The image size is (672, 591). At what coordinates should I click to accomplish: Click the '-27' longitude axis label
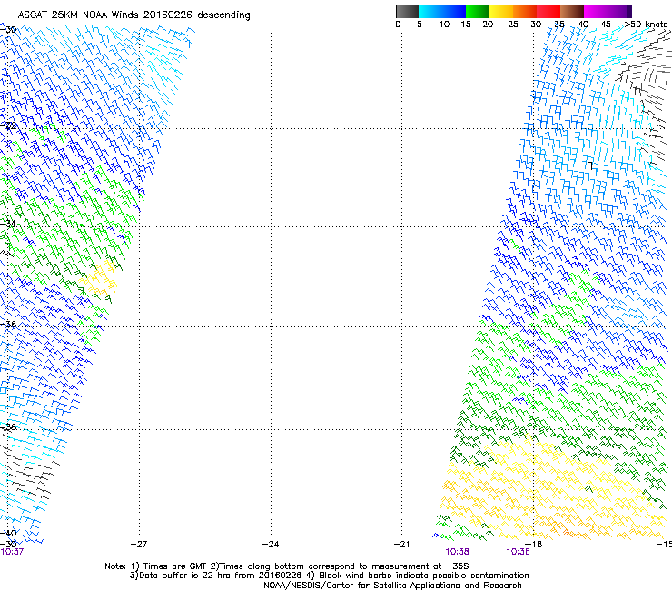pyautogui.click(x=139, y=545)
